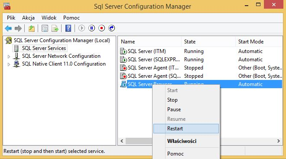286x159 pixels.
Task: Click Automatic start mode of SQL Server Browser
Action: [x=250, y=84]
